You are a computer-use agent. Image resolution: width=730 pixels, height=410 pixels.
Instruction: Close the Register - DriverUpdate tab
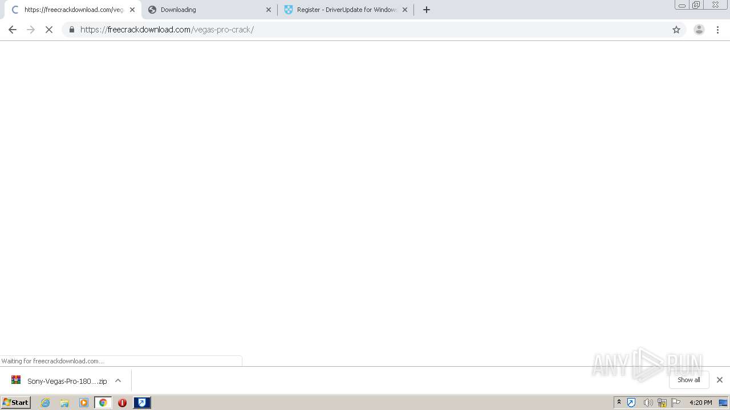tap(405, 10)
